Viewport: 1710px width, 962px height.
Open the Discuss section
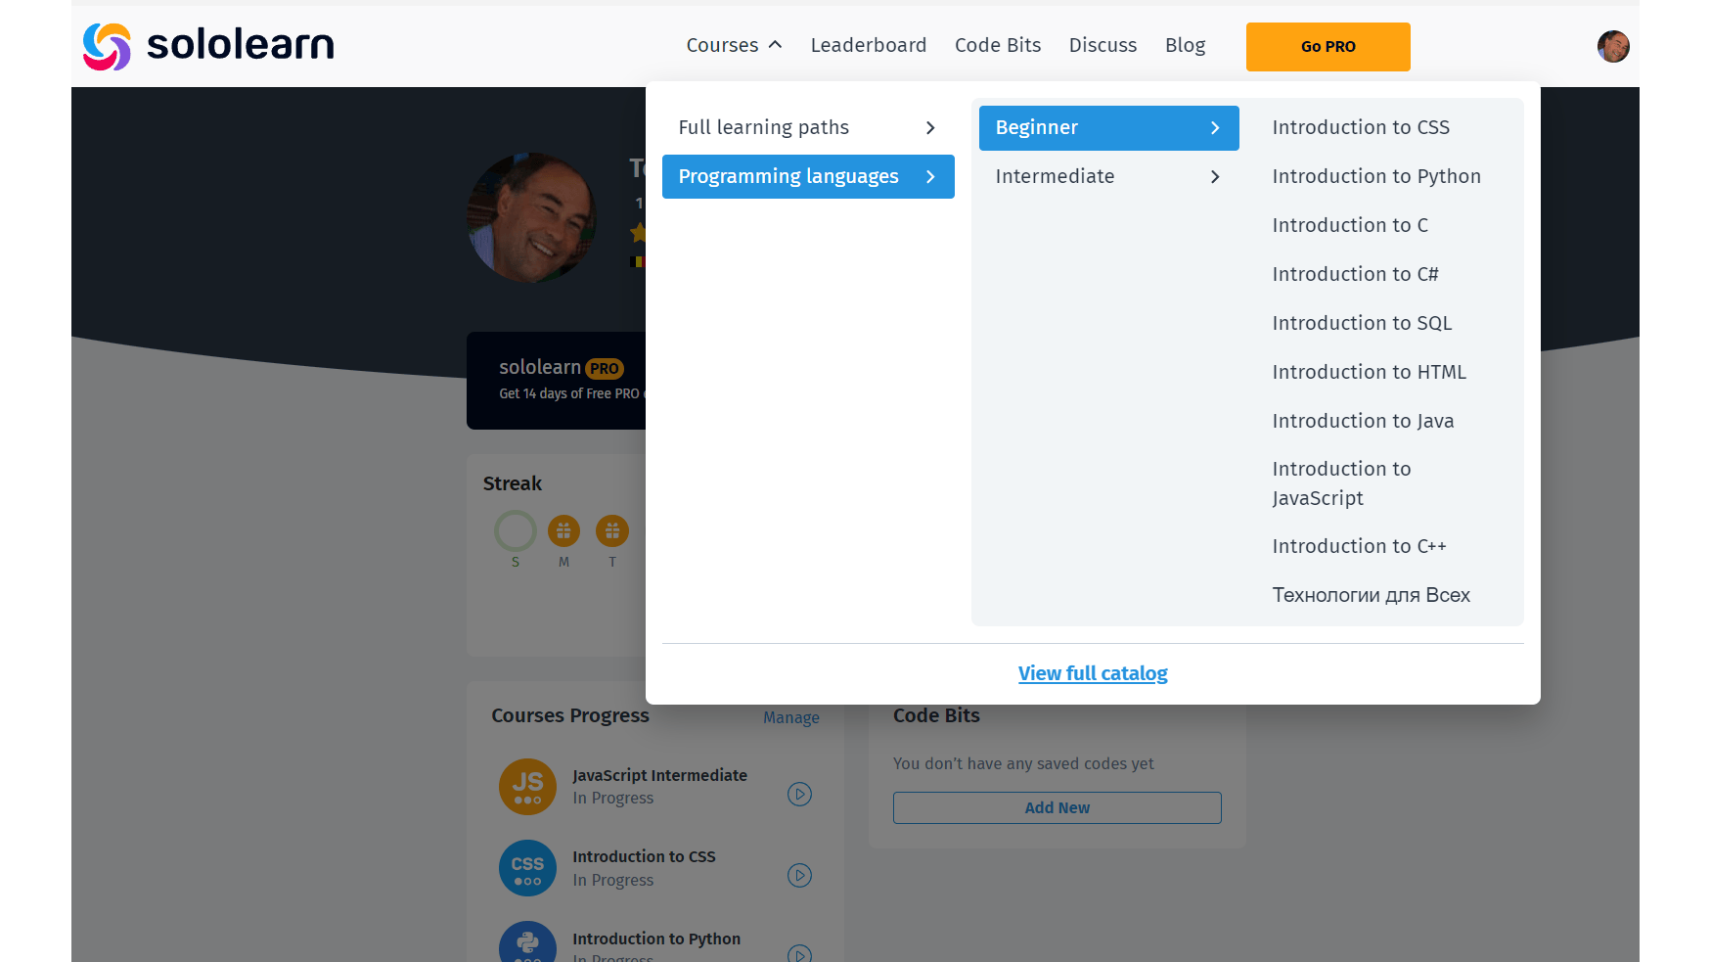[x=1102, y=45]
